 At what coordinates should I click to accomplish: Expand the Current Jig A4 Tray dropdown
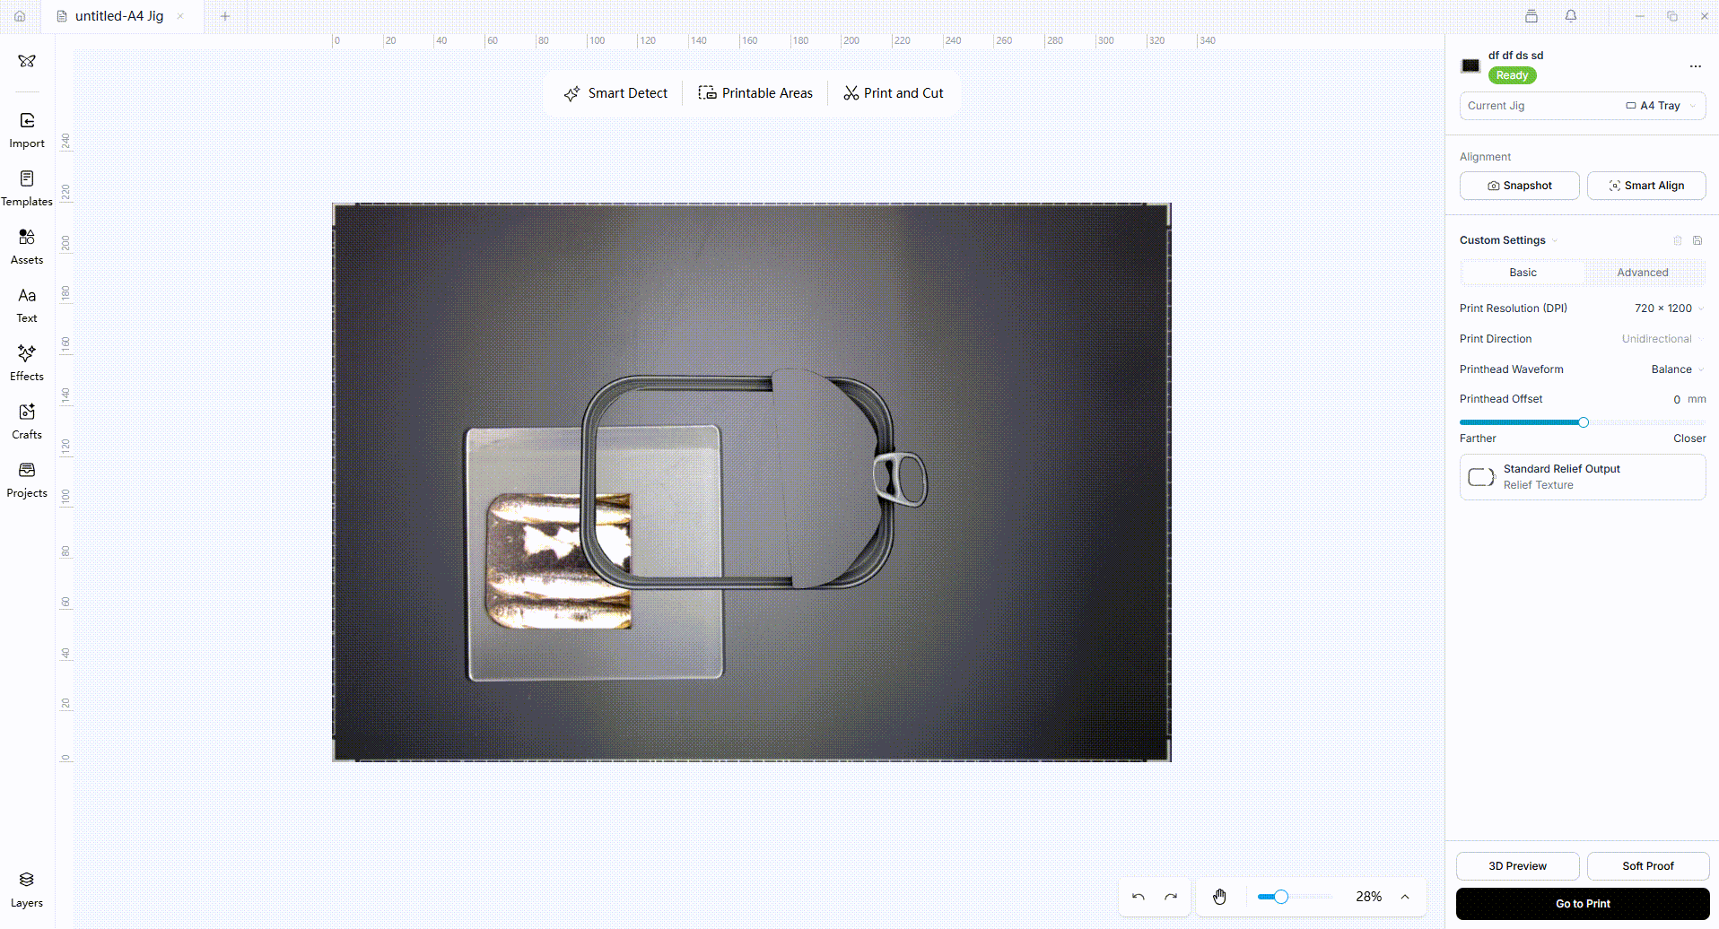[x=1583, y=106]
